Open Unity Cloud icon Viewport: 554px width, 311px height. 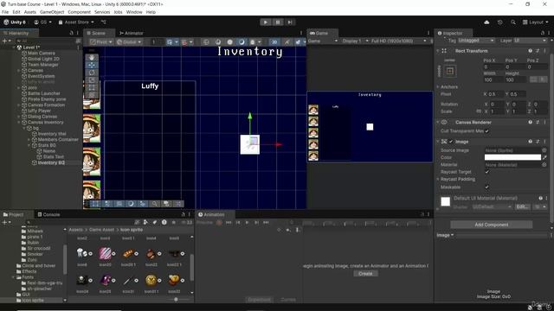point(486,22)
